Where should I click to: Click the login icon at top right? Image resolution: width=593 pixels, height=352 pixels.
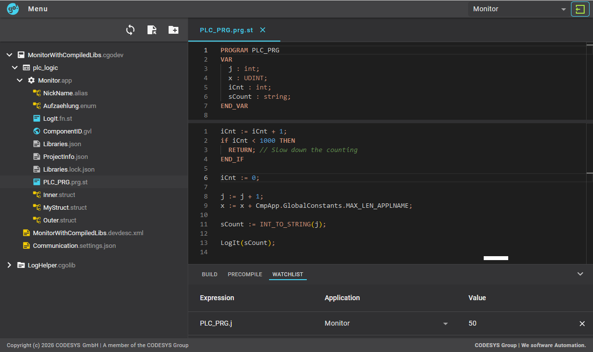point(580,9)
